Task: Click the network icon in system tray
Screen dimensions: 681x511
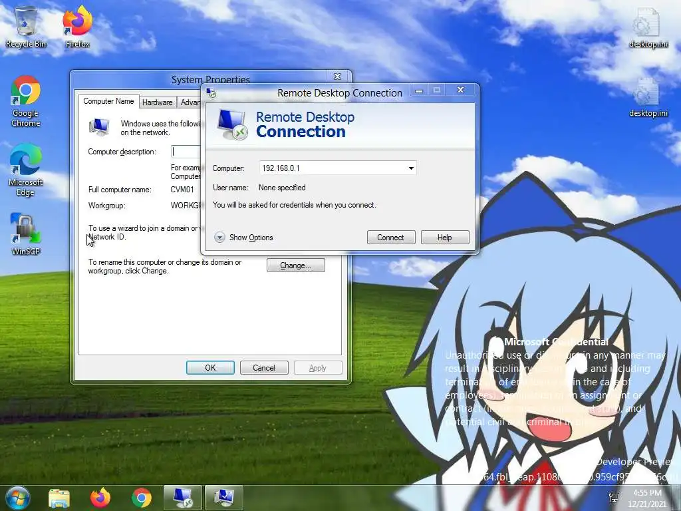Action: [x=614, y=498]
